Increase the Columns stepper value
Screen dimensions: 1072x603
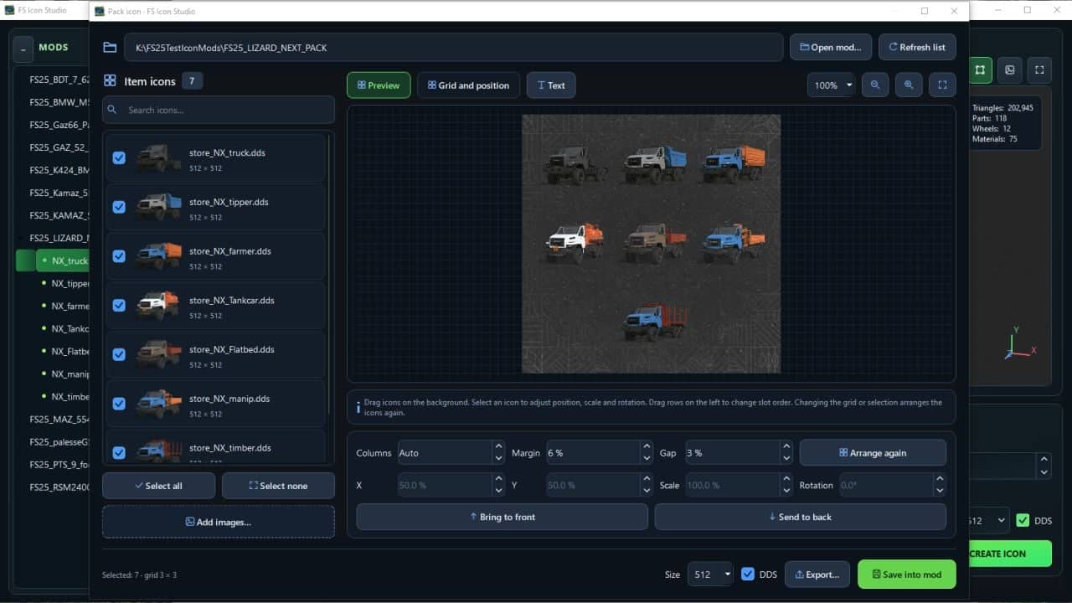tap(498, 447)
